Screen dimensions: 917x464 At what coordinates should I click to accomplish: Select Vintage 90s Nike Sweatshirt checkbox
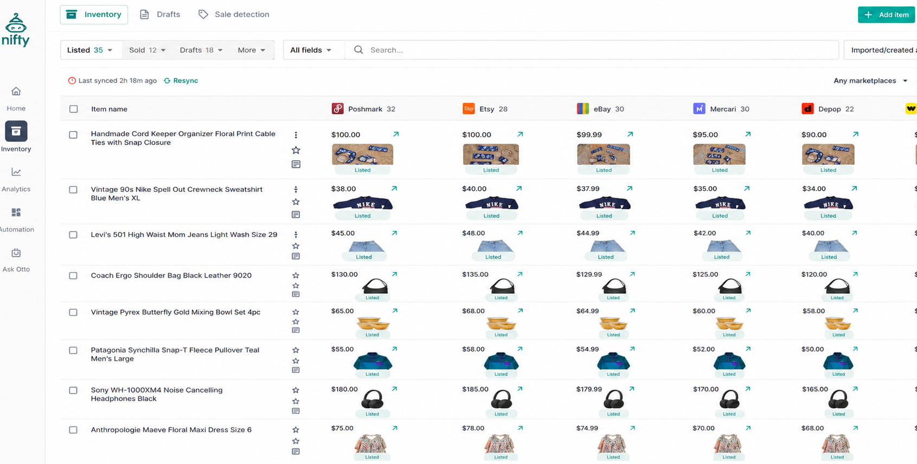tap(73, 190)
